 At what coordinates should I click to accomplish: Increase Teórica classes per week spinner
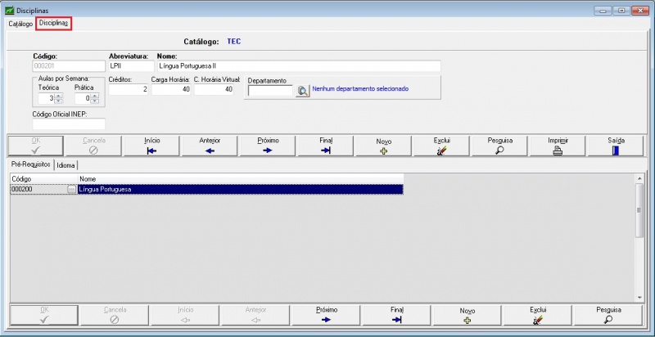pyautogui.click(x=58, y=96)
